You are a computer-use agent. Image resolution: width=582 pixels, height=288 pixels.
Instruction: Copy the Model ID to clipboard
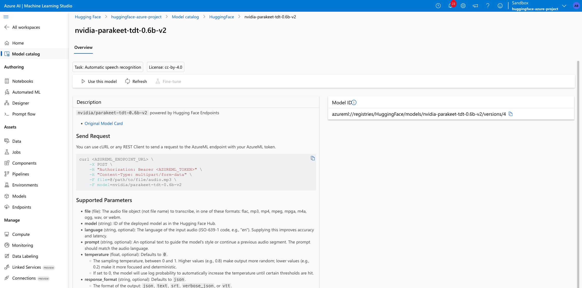(x=511, y=114)
